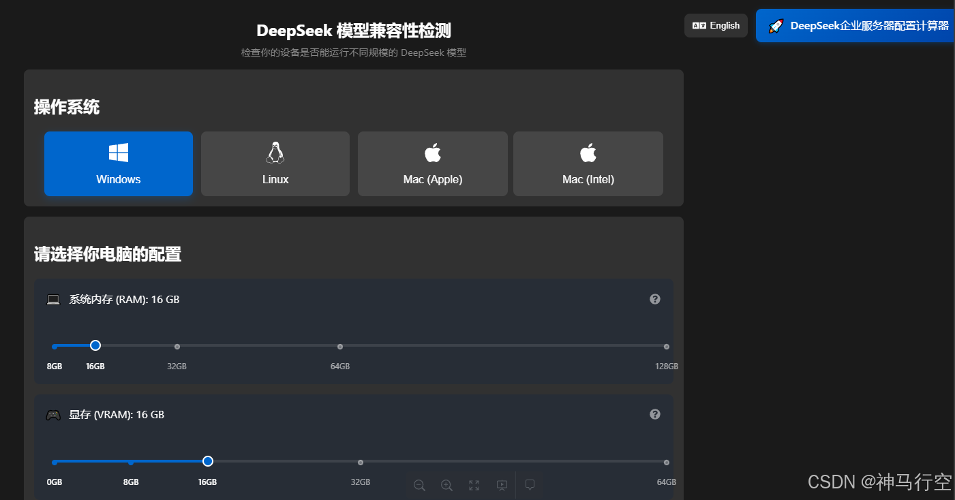
Task: Click the 系统内存 (RAM): 16 GB label
Action: click(x=124, y=299)
